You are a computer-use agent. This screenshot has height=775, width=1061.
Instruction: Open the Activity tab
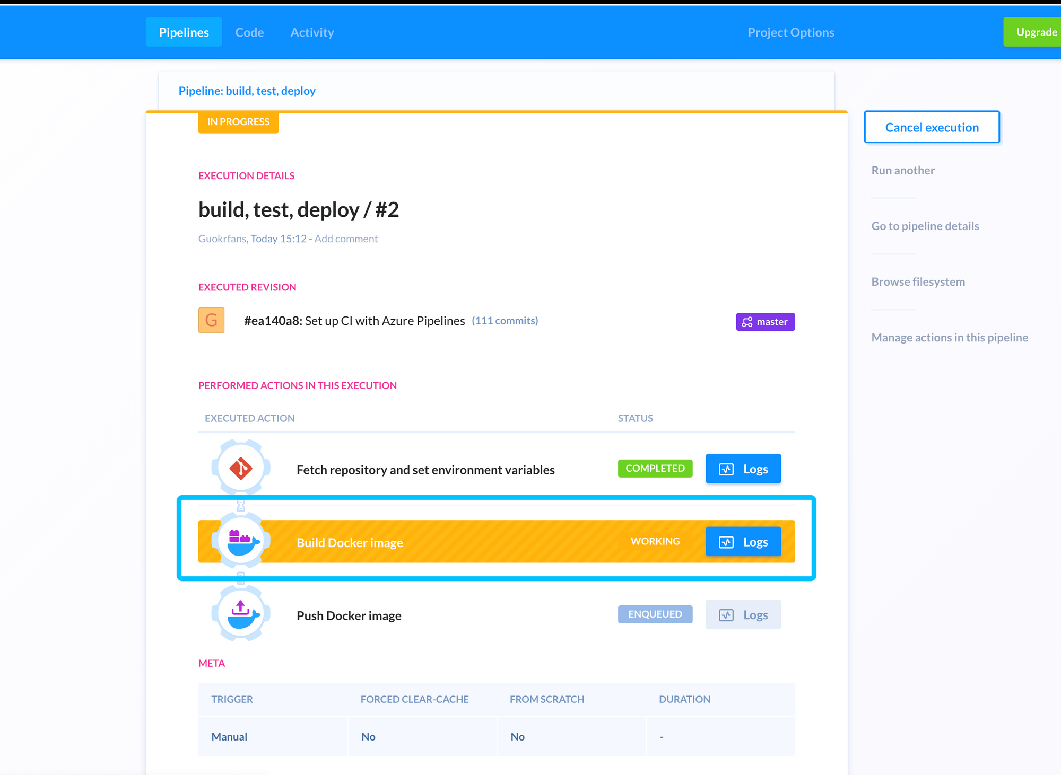[312, 32]
